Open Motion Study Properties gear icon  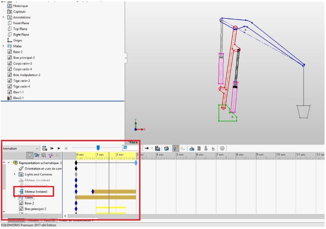222,148
